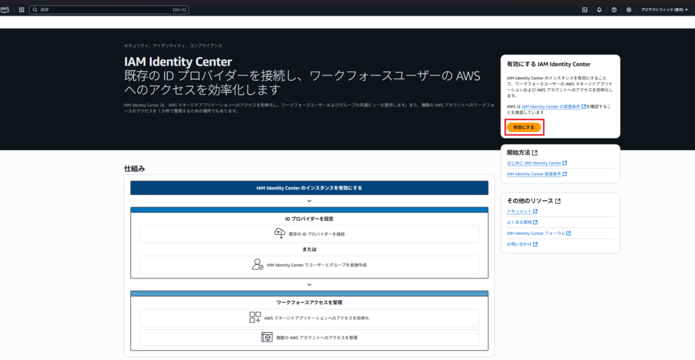Click the IAM Identity Center のインスタンスを有効にする banner
This screenshot has height=360, width=695.
coord(309,188)
